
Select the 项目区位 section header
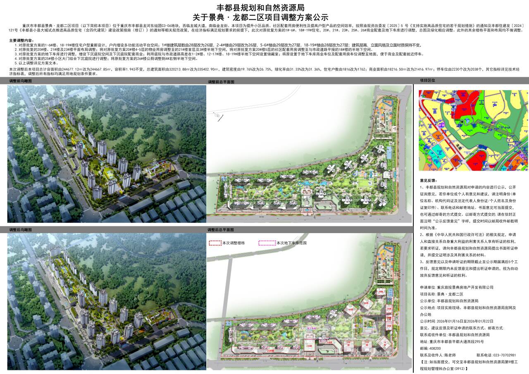click(427, 81)
